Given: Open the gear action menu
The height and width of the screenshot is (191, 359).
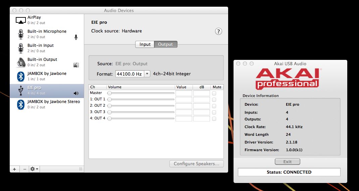Looking at the screenshot, I should pos(34,169).
